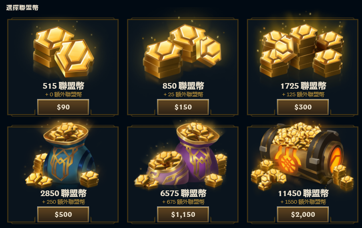Choose the $2,000 price button
This screenshot has height=228, width=362.
point(303,214)
